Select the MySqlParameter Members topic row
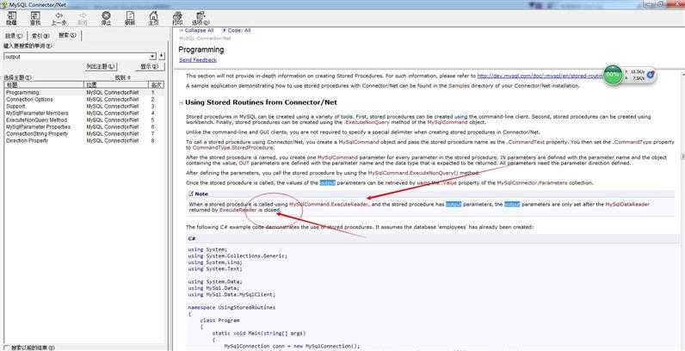The width and height of the screenshot is (685, 351). pos(83,113)
